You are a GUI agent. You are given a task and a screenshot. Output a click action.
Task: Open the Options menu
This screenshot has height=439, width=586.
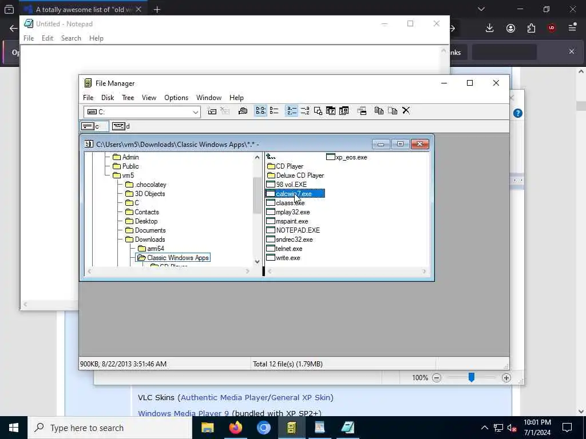pyautogui.click(x=176, y=98)
